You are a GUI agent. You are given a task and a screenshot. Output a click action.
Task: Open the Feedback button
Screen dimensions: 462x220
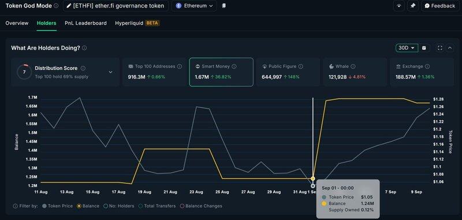pyautogui.click(x=439, y=6)
